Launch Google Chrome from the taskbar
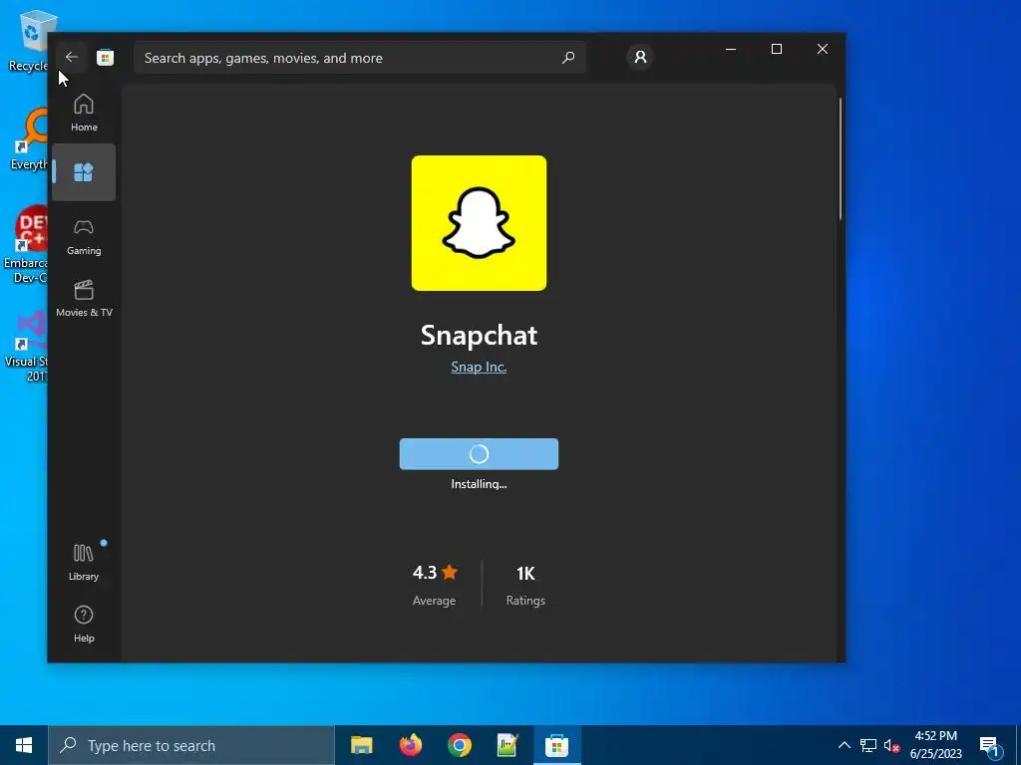1021x765 pixels. (459, 745)
